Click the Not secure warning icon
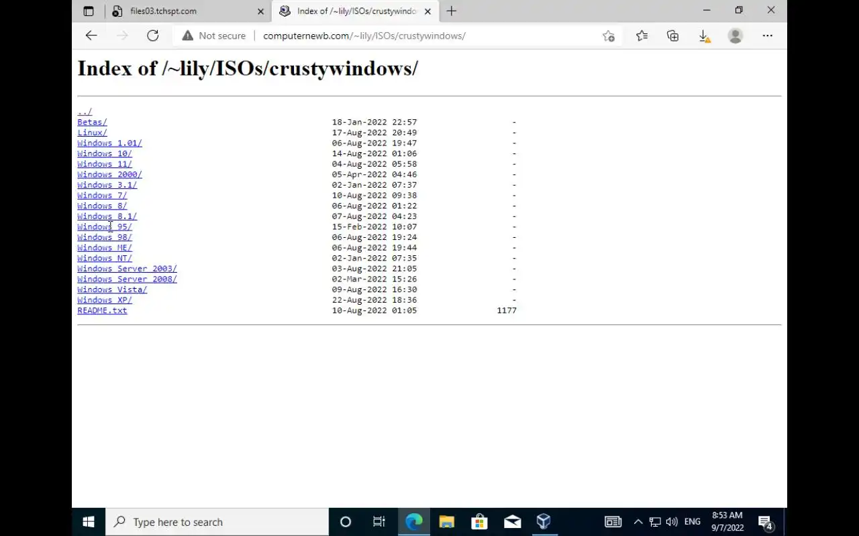 pos(187,36)
